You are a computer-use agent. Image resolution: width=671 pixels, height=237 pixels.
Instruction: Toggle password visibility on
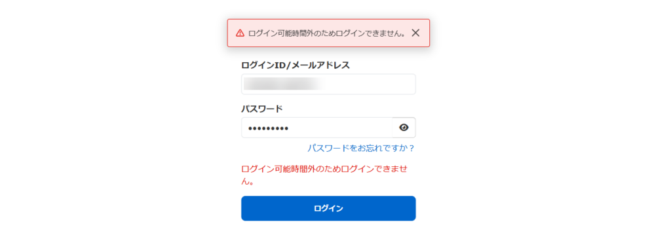[404, 128]
